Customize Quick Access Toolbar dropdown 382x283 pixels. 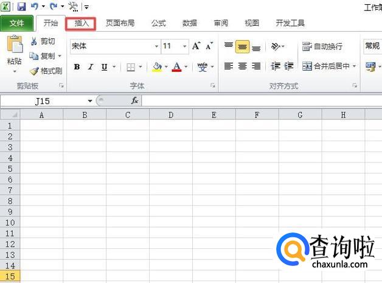(x=86, y=7)
